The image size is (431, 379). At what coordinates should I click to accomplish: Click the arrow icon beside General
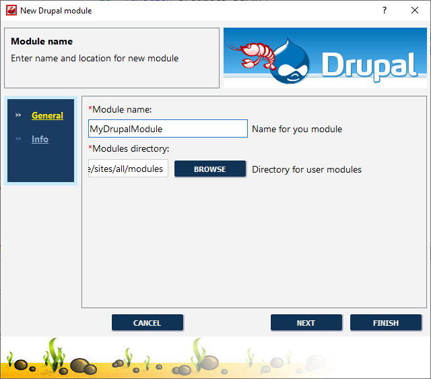18,115
